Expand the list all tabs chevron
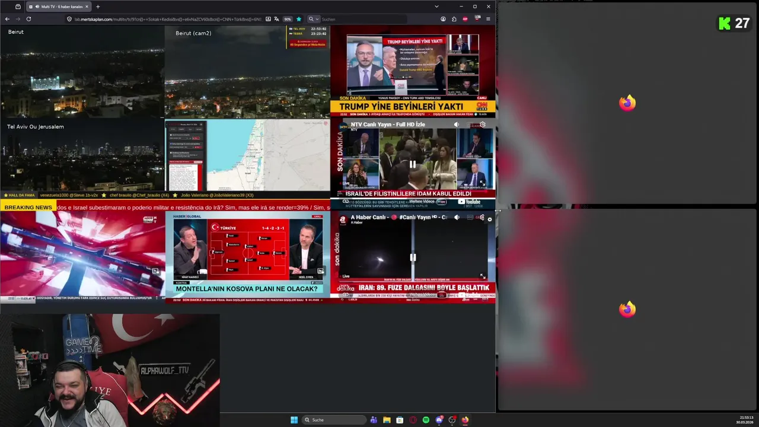759x427 pixels. click(437, 7)
